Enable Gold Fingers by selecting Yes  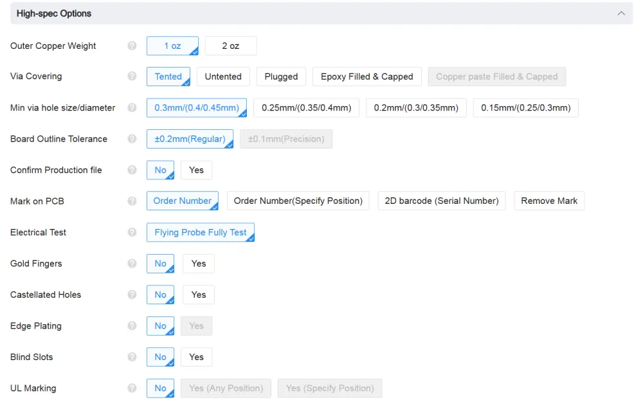(198, 264)
